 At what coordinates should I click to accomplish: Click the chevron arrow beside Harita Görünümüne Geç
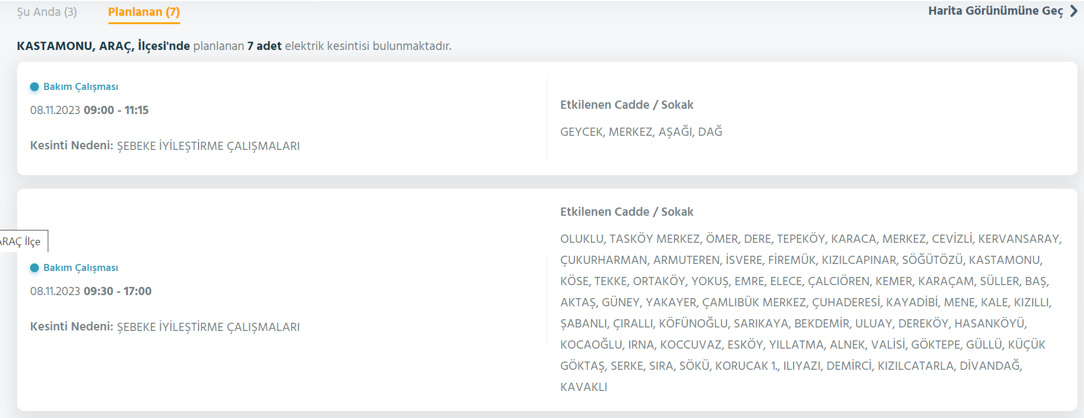tap(1073, 11)
